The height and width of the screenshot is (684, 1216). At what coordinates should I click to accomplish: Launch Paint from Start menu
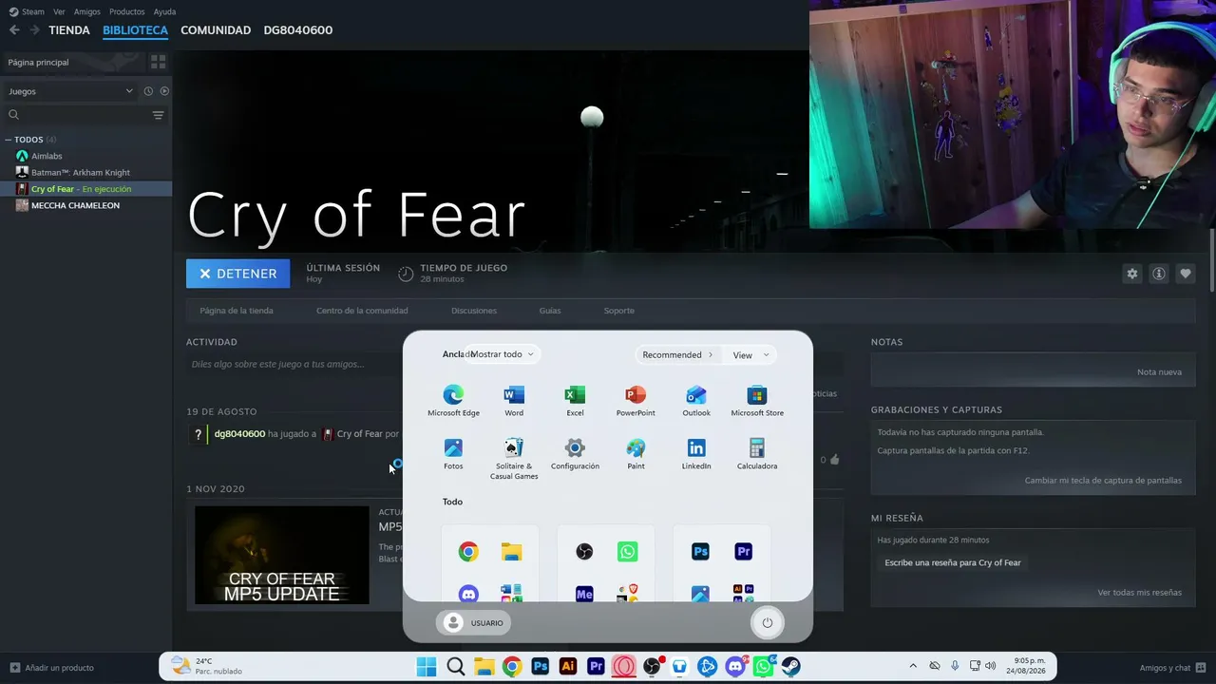[x=636, y=454]
